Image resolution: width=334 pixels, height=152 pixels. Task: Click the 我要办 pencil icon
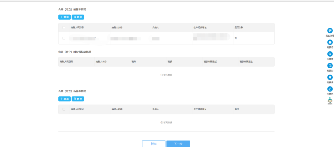tap(330, 89)
